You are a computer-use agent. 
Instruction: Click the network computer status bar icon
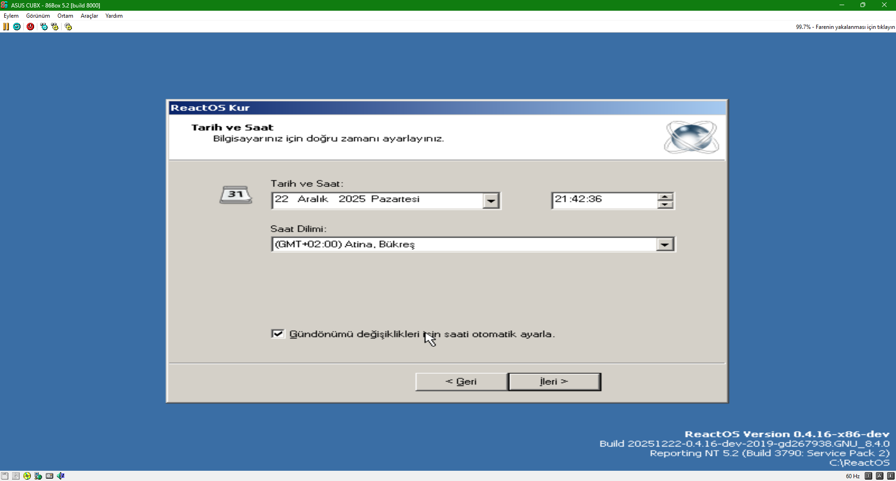(x=38, y=476)
